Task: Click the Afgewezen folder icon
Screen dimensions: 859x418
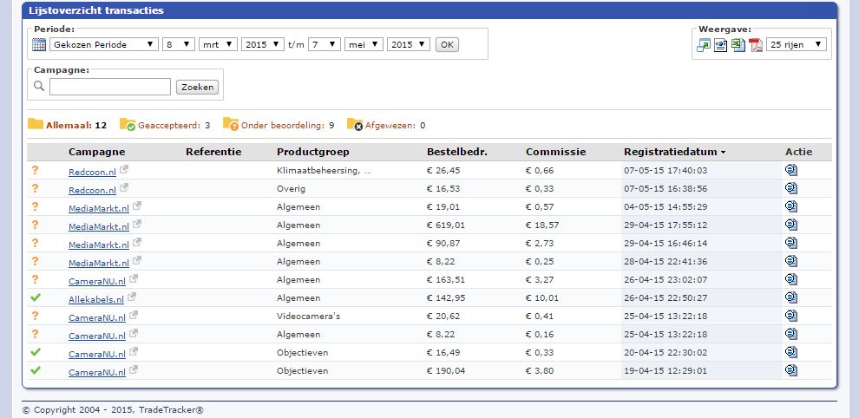Action: (x=355, y=124)
